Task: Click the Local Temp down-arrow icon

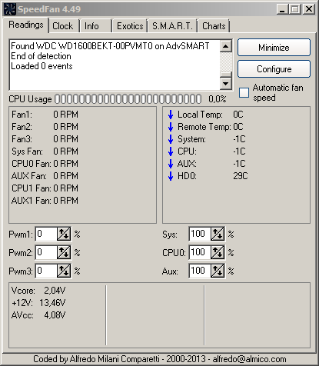Action: click(171, 115)
